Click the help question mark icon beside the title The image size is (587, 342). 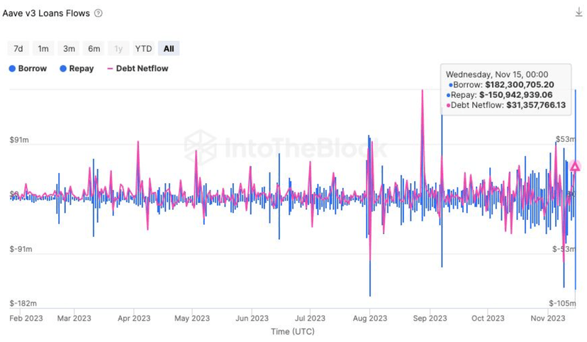pyautogui.click(x=98, y=13)
